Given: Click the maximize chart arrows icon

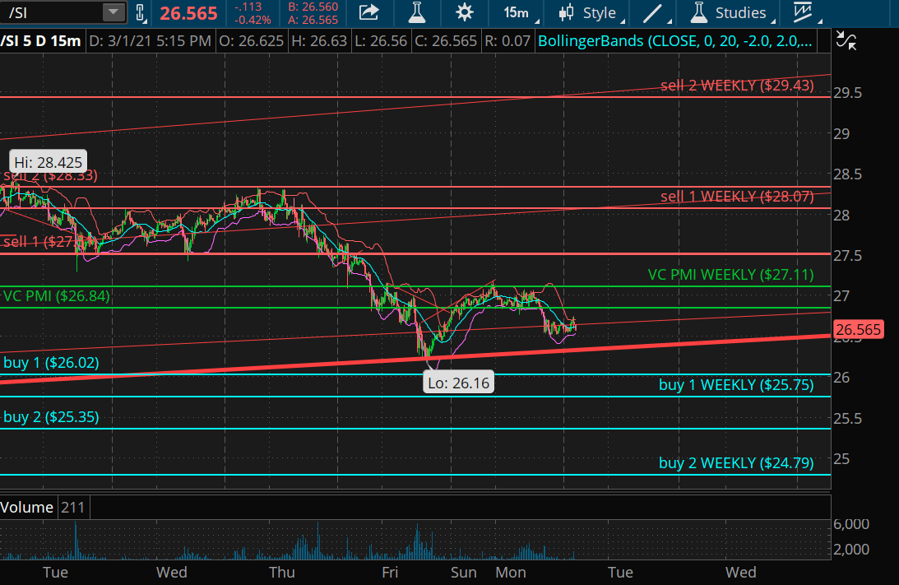Looking at the screenshot, I should click(x=846, y=40).
